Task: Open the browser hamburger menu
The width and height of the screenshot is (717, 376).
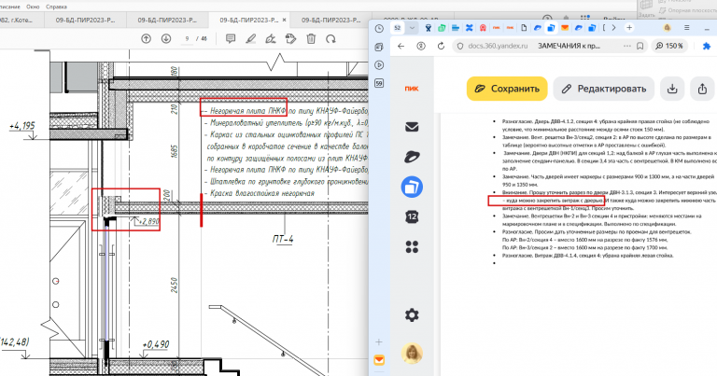Action: point(687,28)
